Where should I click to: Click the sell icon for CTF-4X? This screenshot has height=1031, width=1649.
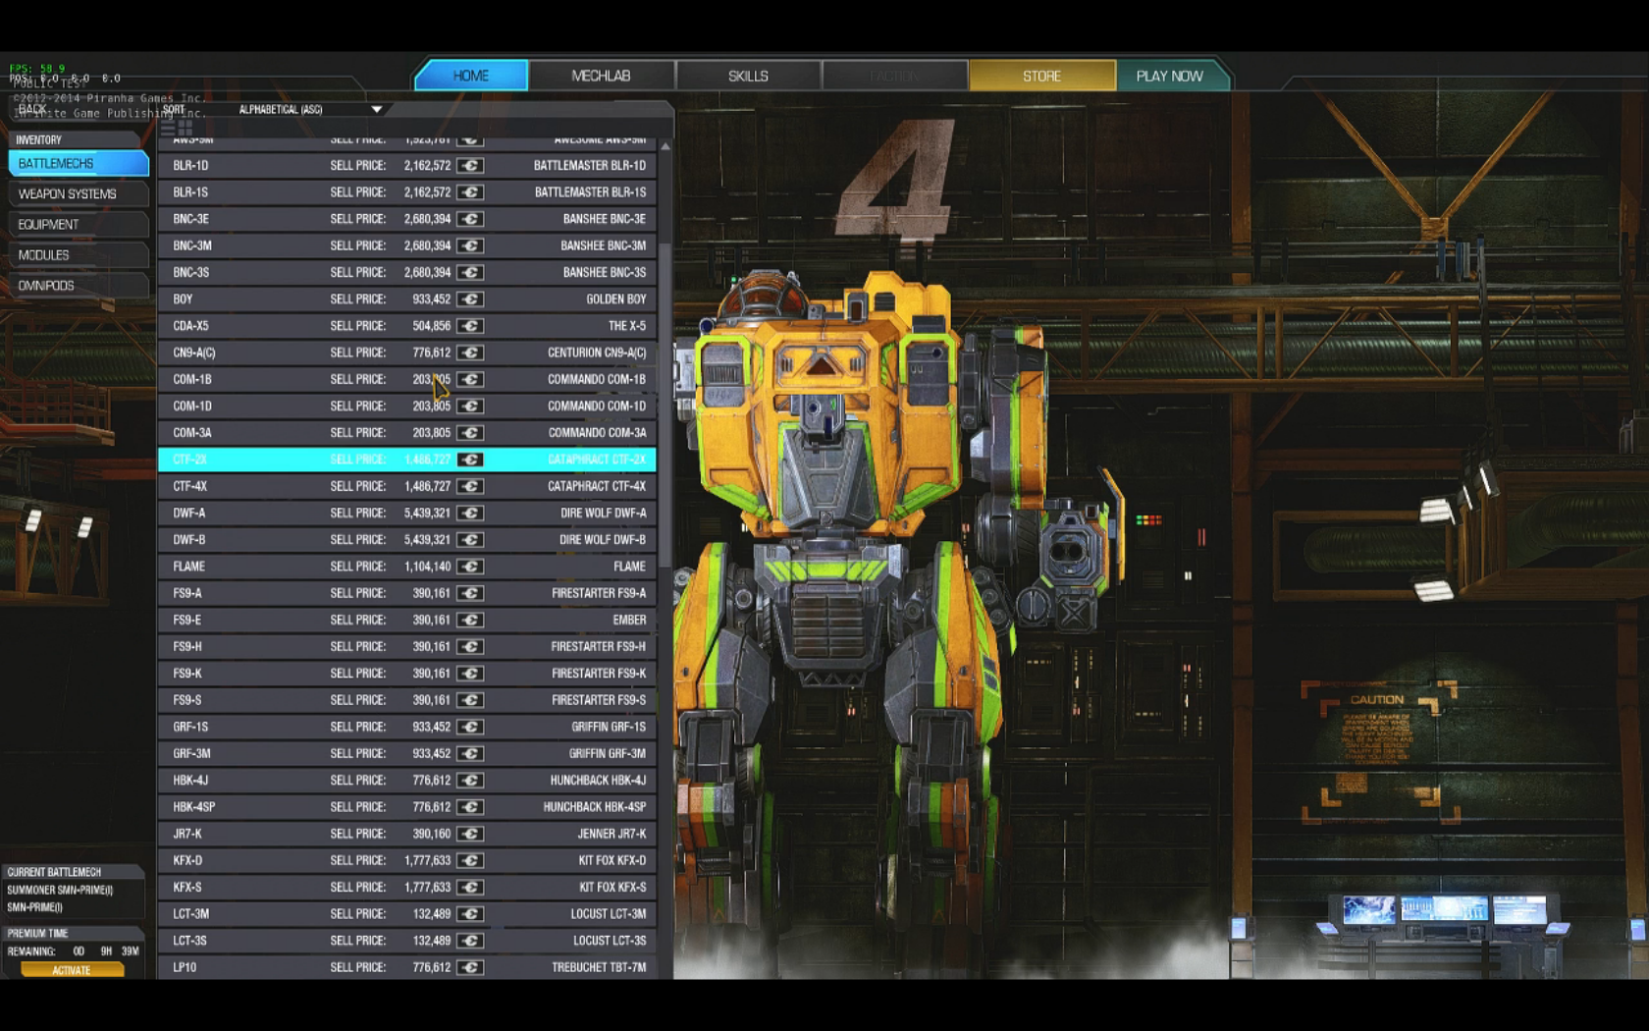pos(470,486)
